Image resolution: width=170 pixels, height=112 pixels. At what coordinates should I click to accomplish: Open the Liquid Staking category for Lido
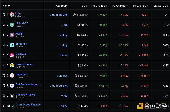[59, 15]
